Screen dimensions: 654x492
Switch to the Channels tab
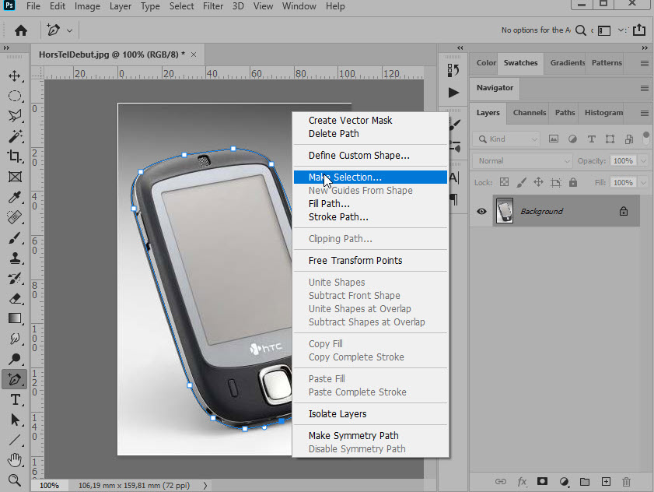(x=530, y=113)
